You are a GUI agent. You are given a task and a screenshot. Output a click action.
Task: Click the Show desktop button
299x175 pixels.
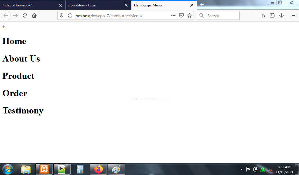pyautogui.click(x=297, y=169)
